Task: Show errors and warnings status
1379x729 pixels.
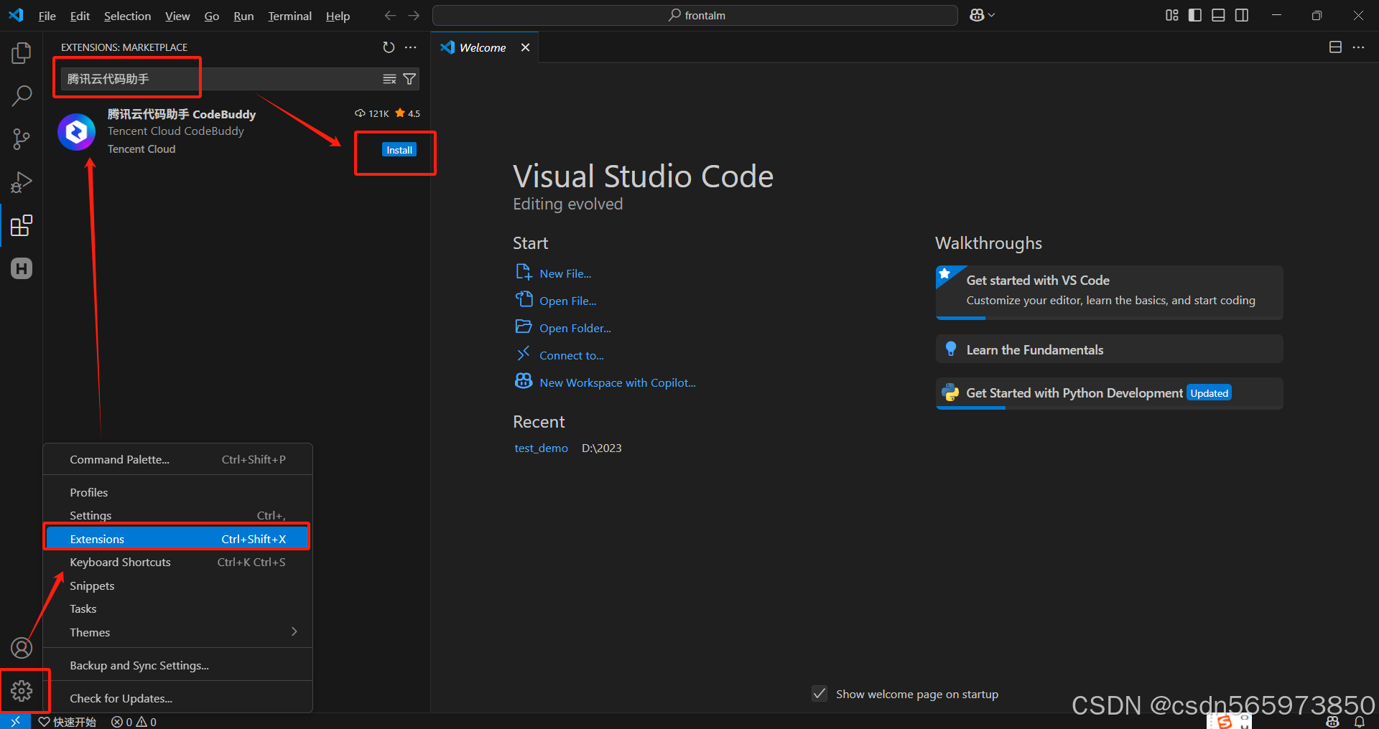Action: [x=134, y=722]
